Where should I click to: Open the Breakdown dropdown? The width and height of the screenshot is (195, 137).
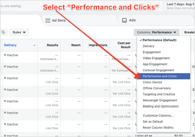click(188, 32)
